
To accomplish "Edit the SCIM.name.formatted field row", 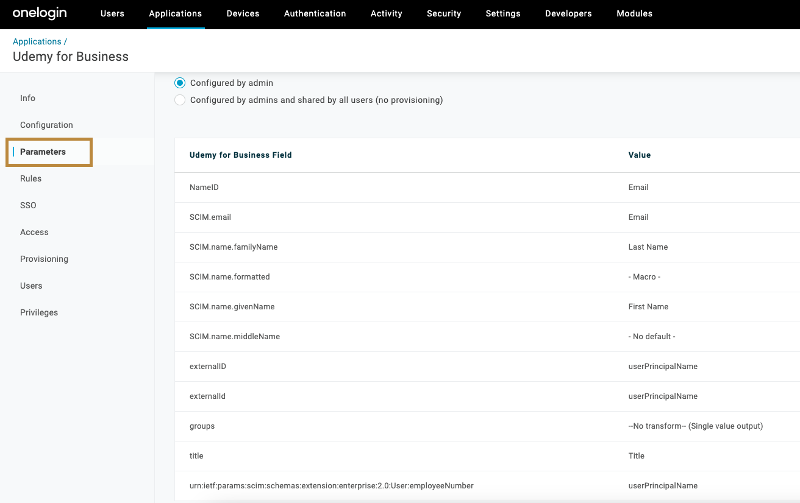I will pos(229,277).
